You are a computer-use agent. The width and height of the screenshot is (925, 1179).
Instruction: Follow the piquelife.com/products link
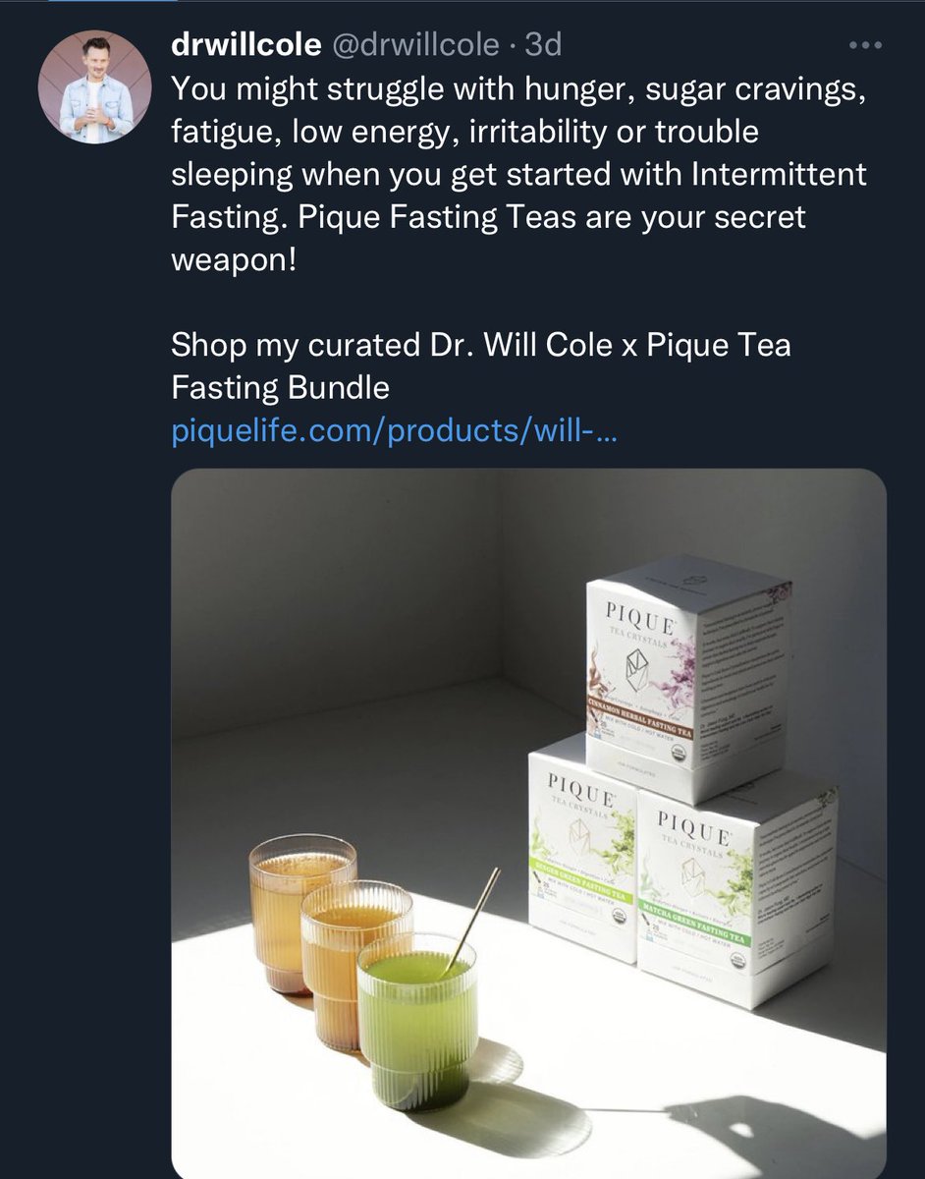(393, 430)
